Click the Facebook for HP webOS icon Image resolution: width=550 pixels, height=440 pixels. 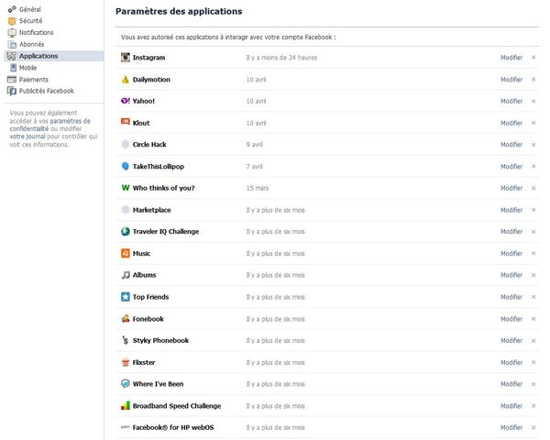tap(126, 427)
